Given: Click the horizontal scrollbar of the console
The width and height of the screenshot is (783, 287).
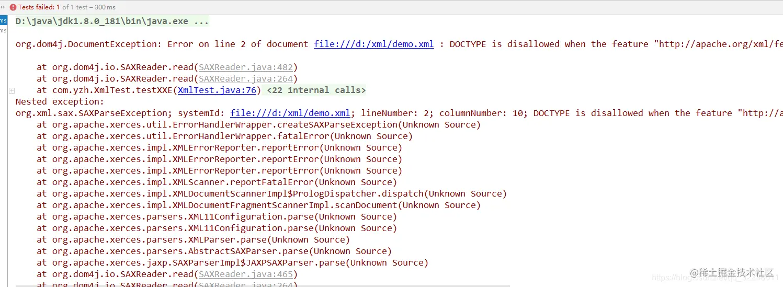Looking at the screenshot, I should click(x=263, y=285).
